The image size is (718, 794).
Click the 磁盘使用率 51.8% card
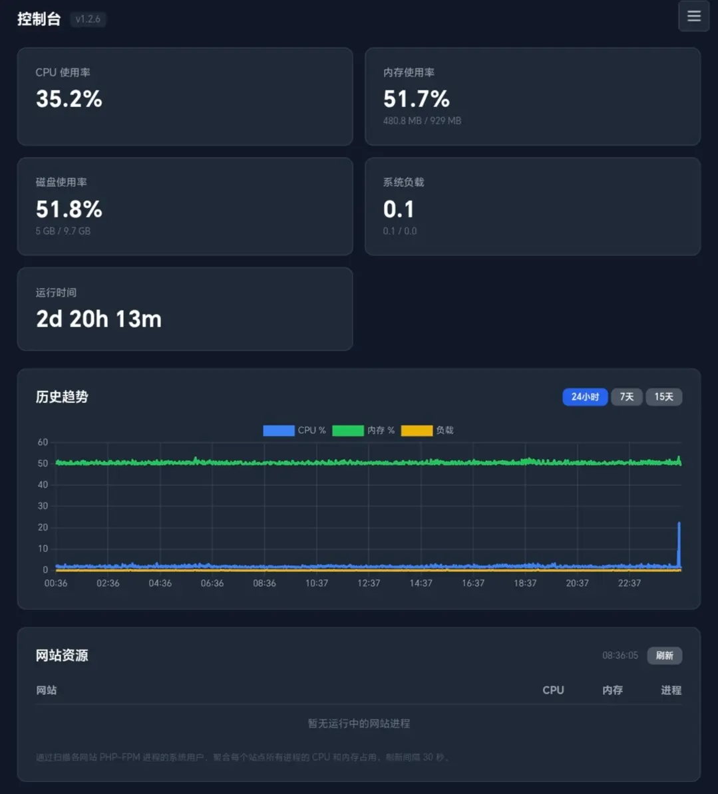click(185, 207)
